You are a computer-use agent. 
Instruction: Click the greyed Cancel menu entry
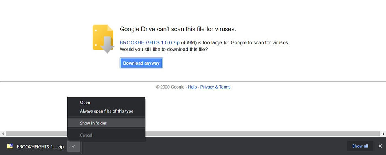point(106,135)
